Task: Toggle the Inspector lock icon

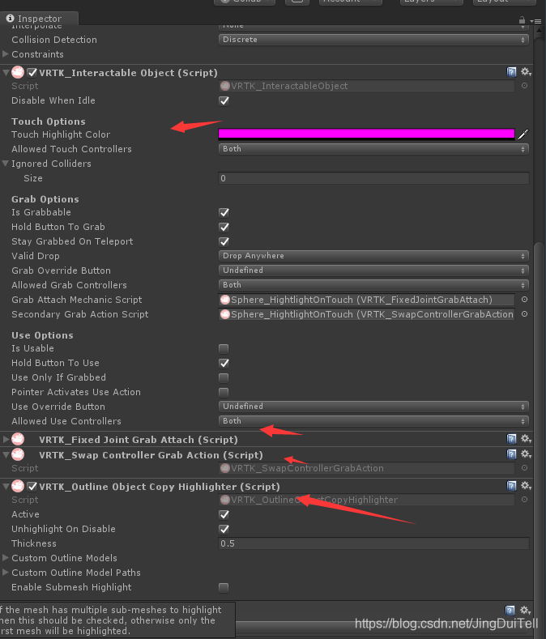Action: [x=522, y=20]
